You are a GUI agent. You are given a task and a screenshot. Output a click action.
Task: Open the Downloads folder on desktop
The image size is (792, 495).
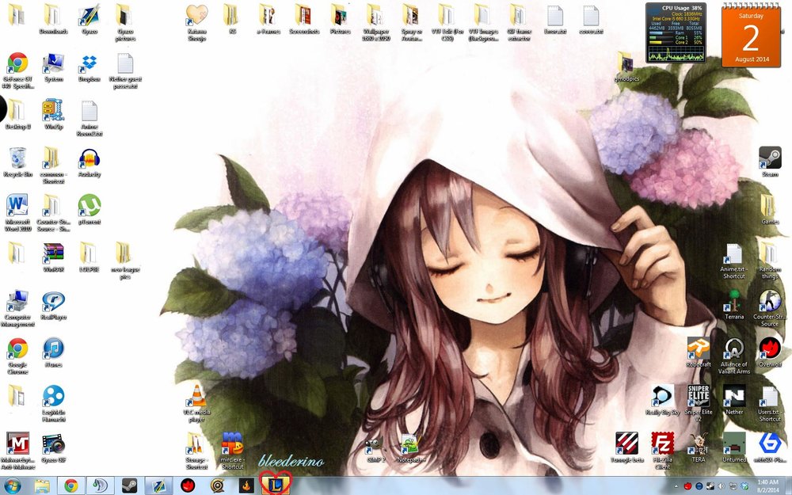(x=53, y=19)
